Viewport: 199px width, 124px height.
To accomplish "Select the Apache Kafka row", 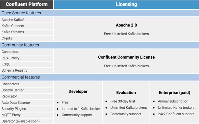I will (x=27, y=20).
